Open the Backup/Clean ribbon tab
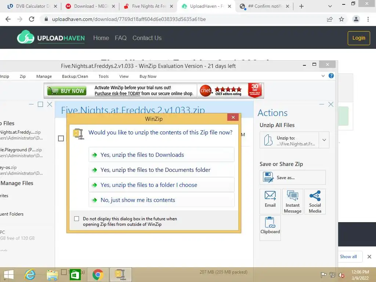 [75, 76]
